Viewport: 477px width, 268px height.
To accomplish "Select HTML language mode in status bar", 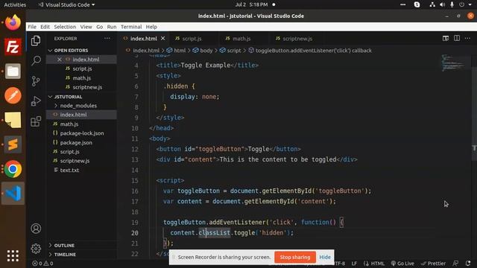I will 374,264.
